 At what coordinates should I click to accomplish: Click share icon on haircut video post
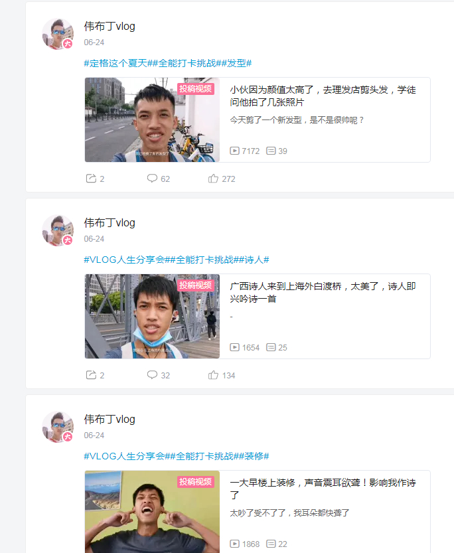click(x=92, y=179)
